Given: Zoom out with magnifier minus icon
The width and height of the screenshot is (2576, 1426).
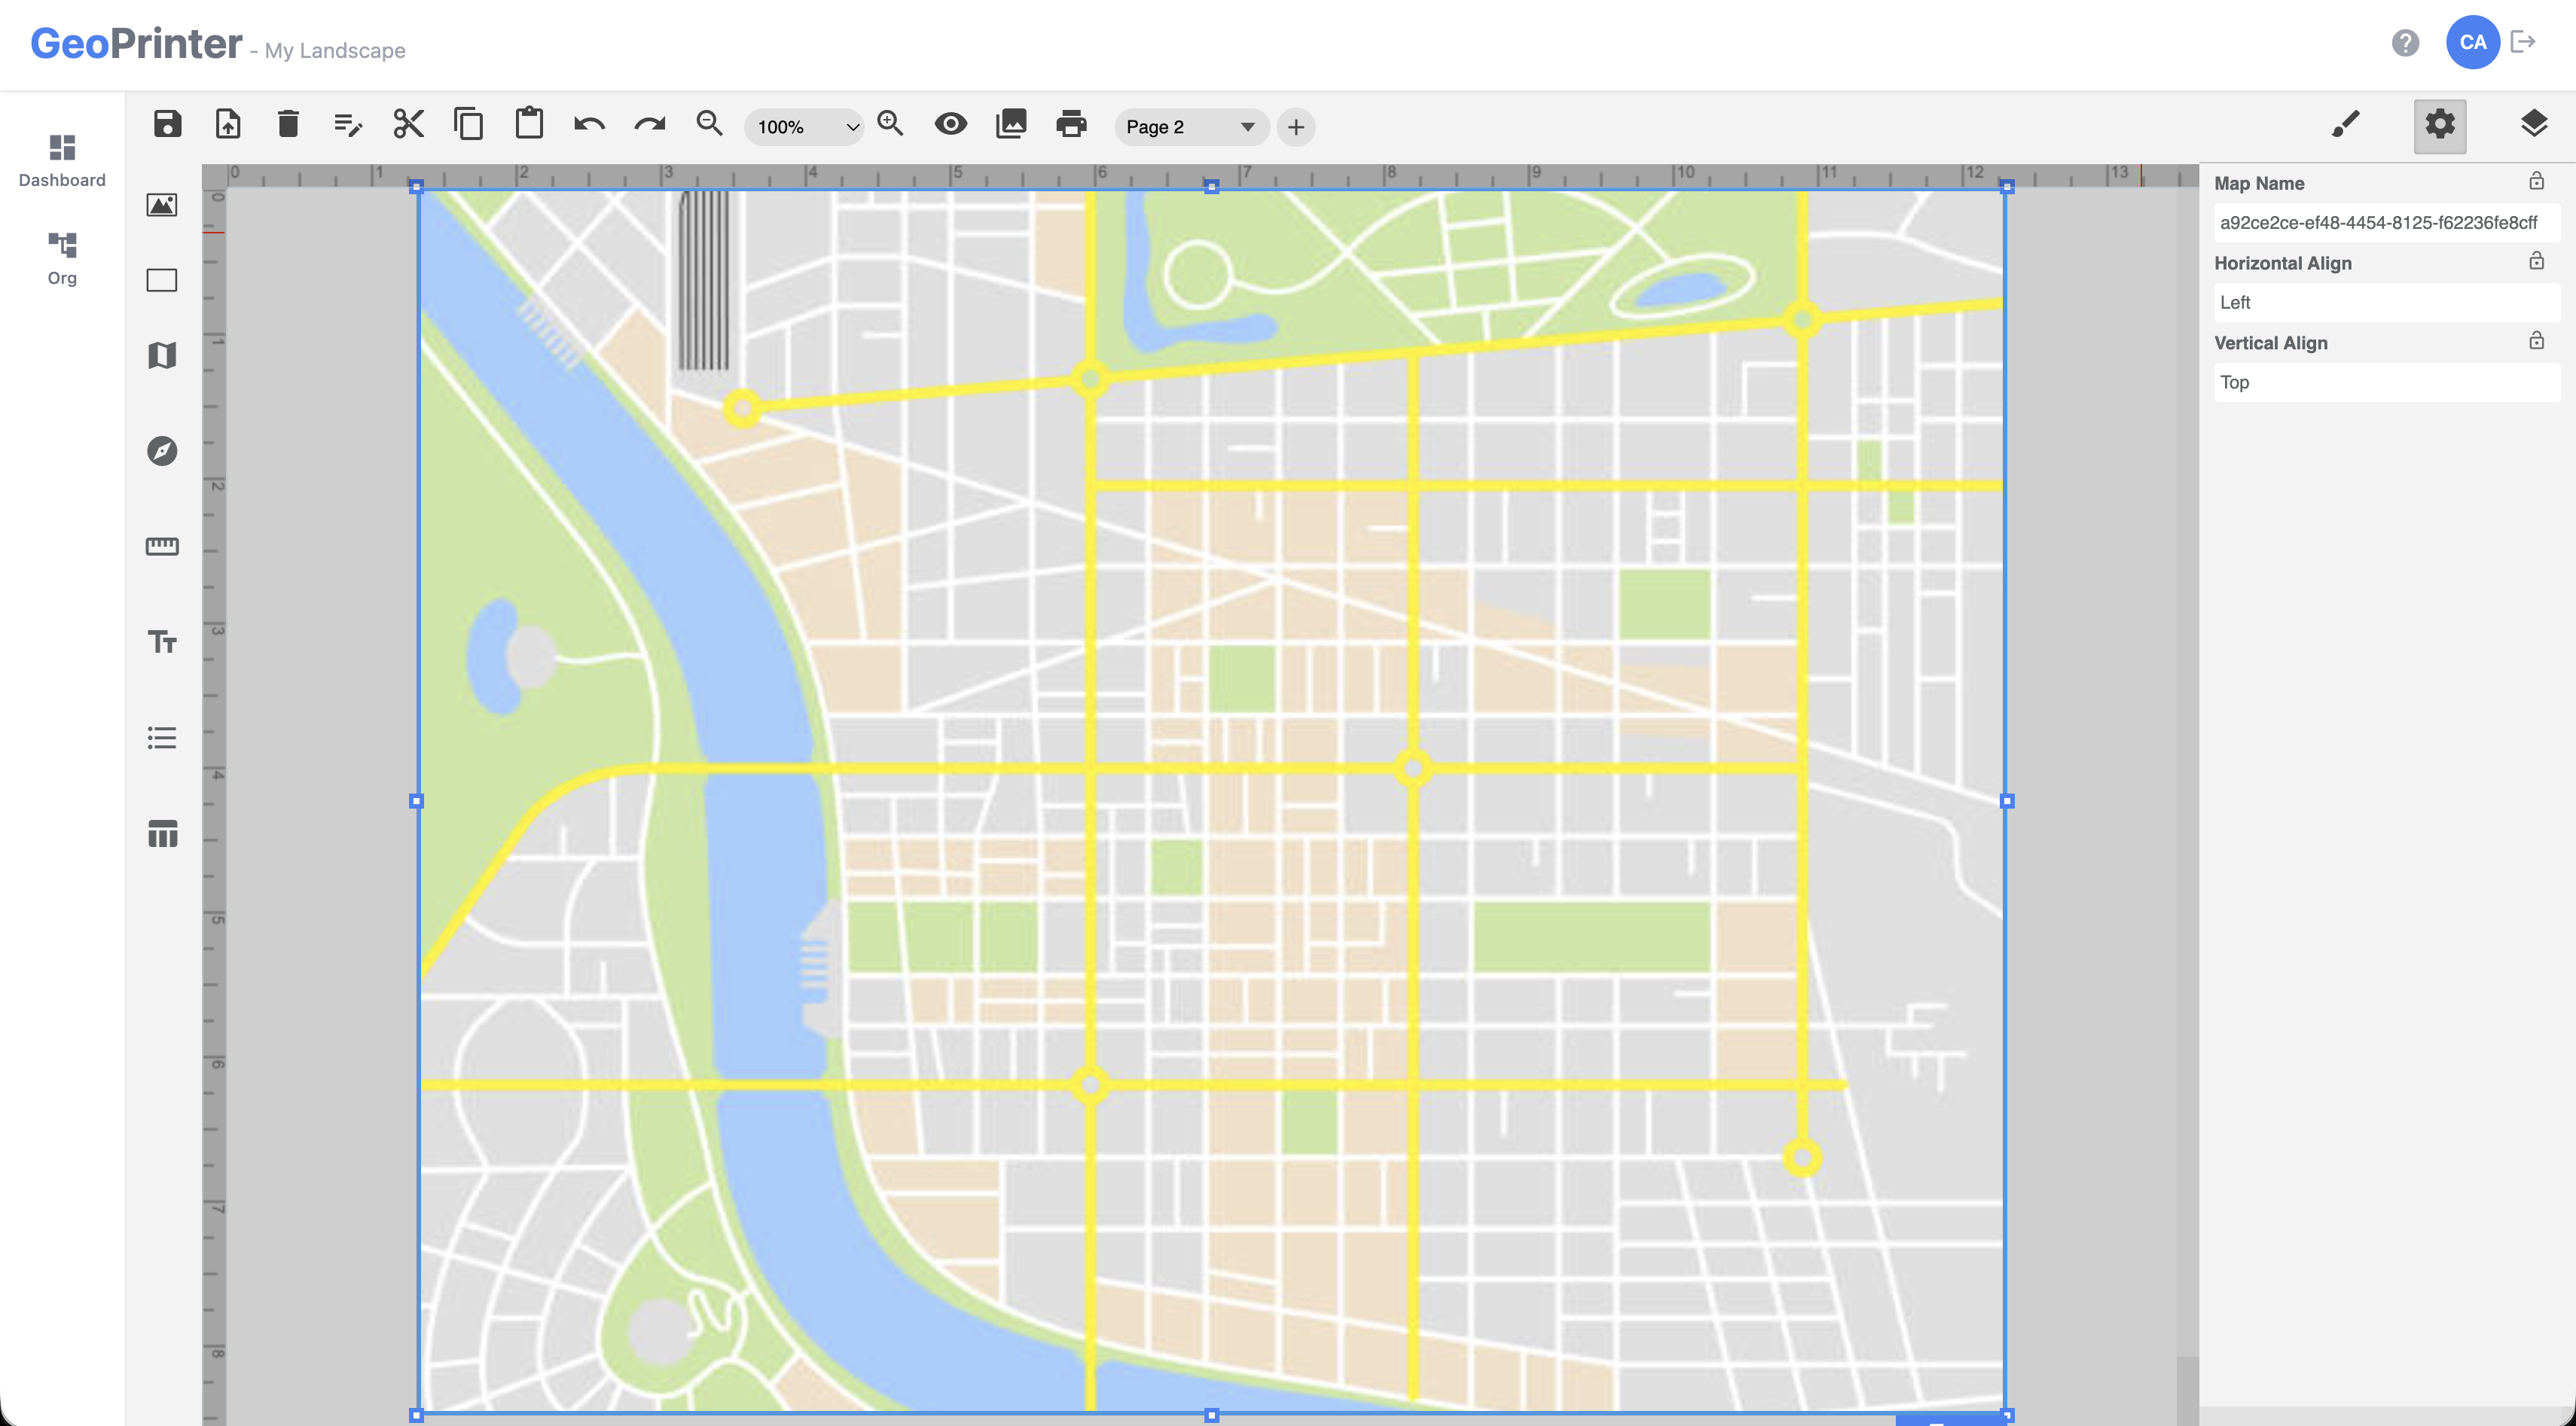Looking at the screenshot, I should pyautogui.click(x=709, y=124).
